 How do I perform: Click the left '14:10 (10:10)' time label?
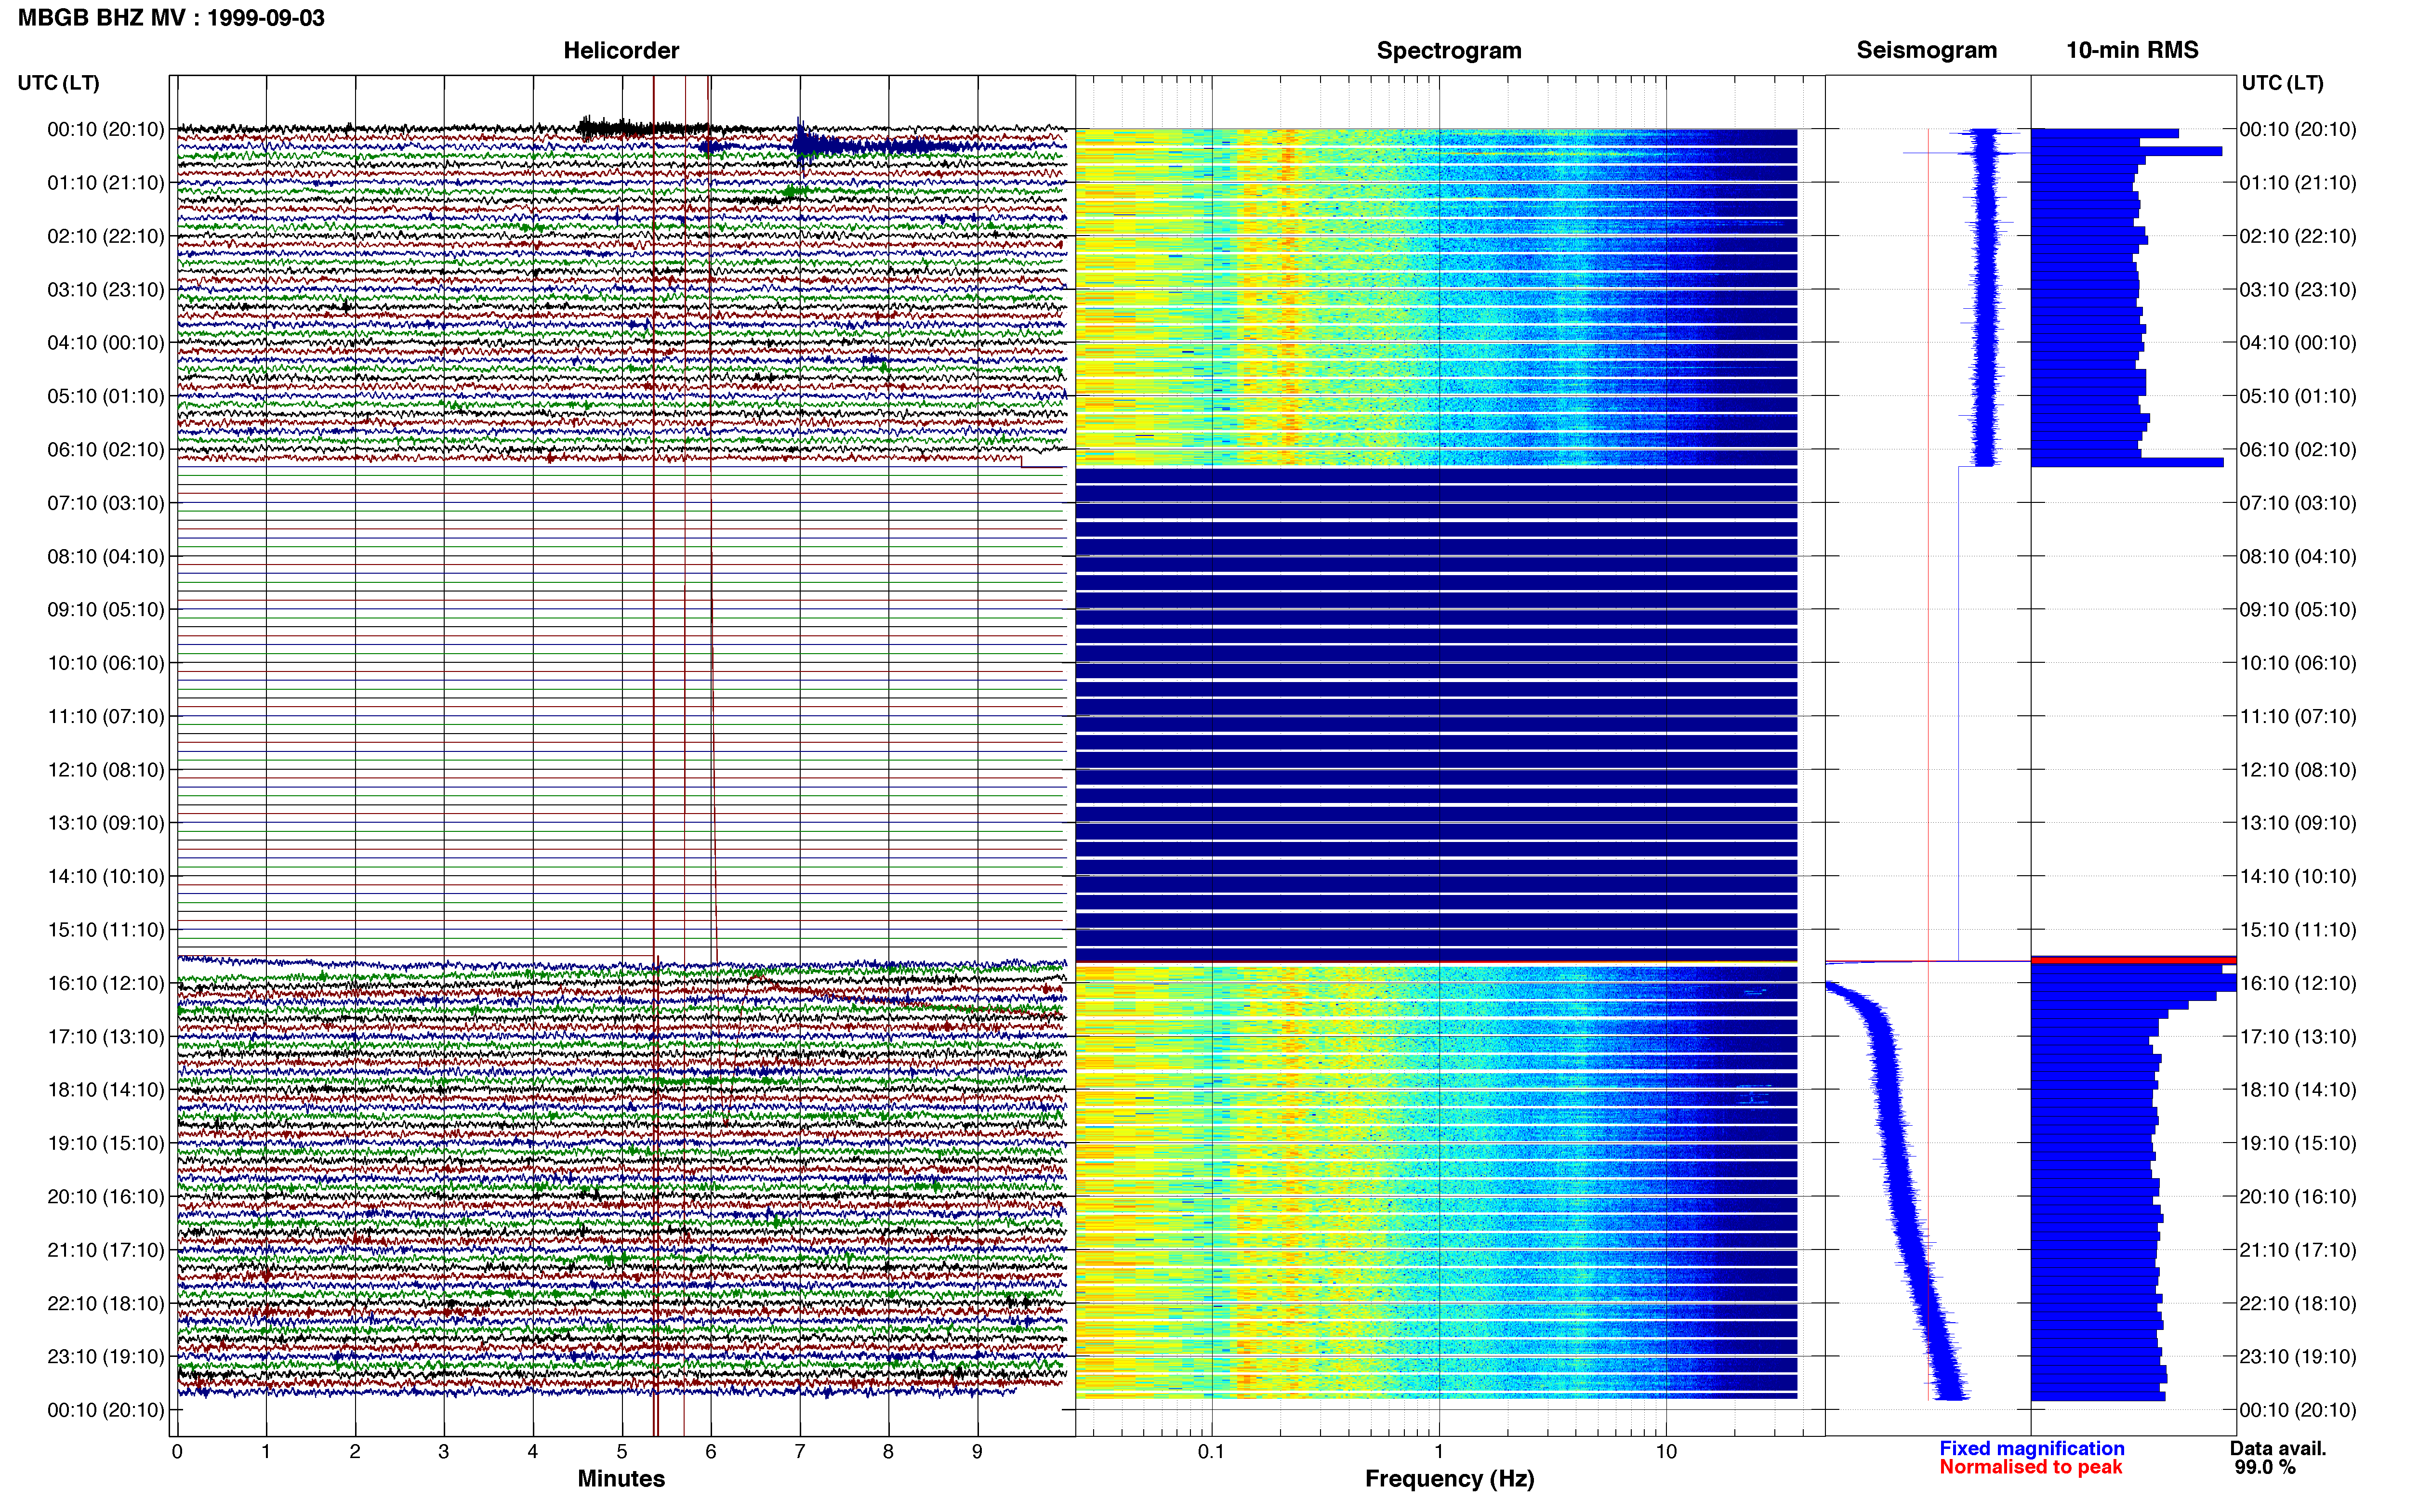[x=106, y=876]
